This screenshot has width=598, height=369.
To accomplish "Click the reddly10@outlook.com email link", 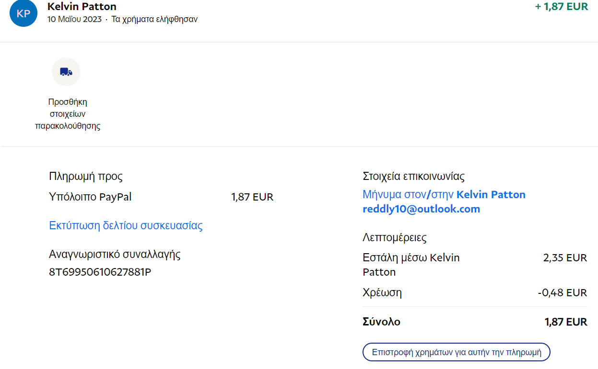I will 422,209.
